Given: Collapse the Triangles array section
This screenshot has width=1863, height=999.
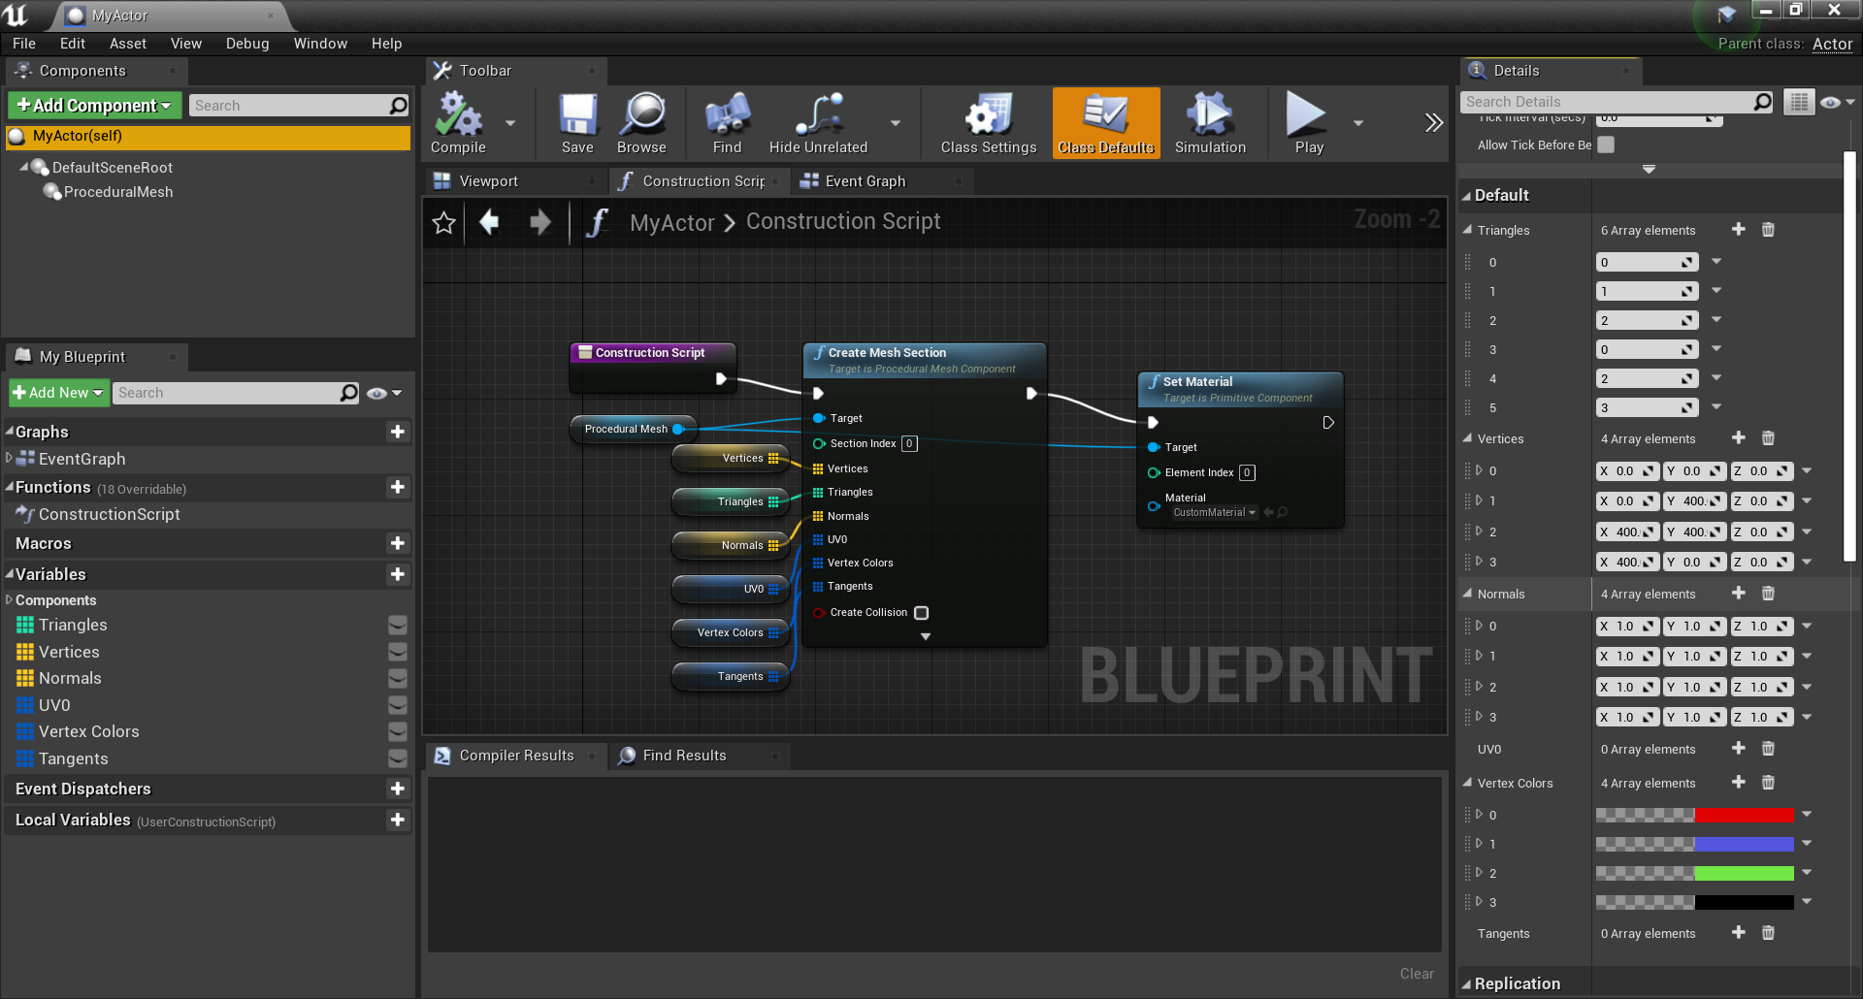Looking at the screenshot, I should tap(1467, 230).
